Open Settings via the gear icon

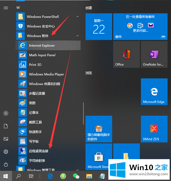tap(6, 152)
